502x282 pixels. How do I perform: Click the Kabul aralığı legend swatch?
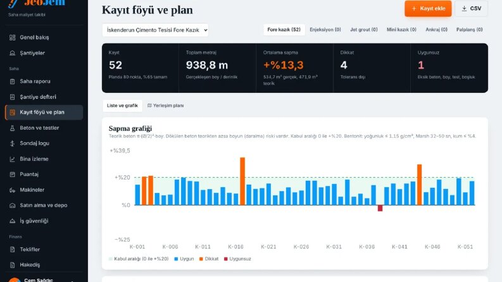point(110,259)
